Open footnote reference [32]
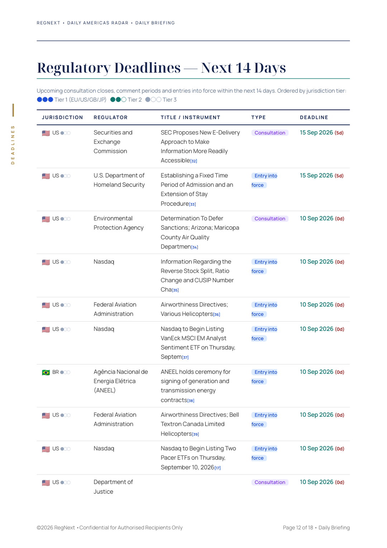 [x=193, y=161]
